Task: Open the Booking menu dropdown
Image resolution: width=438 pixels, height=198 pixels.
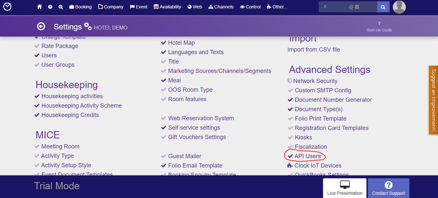Action: click(x=80, y=7)
